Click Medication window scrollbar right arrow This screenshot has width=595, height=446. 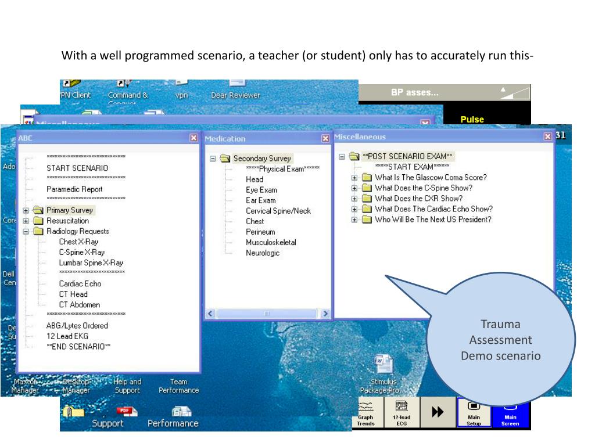pos(325,314)
